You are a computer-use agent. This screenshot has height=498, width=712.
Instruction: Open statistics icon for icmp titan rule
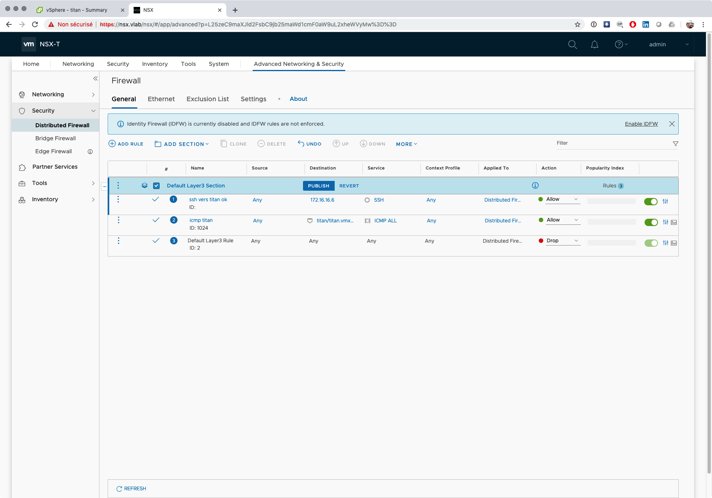coord(674,222)
